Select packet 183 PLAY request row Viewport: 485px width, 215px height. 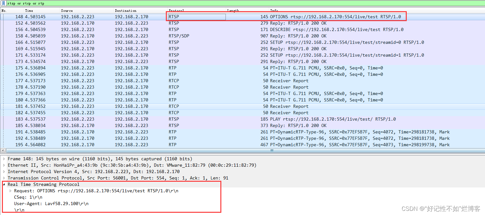[242, 119]
